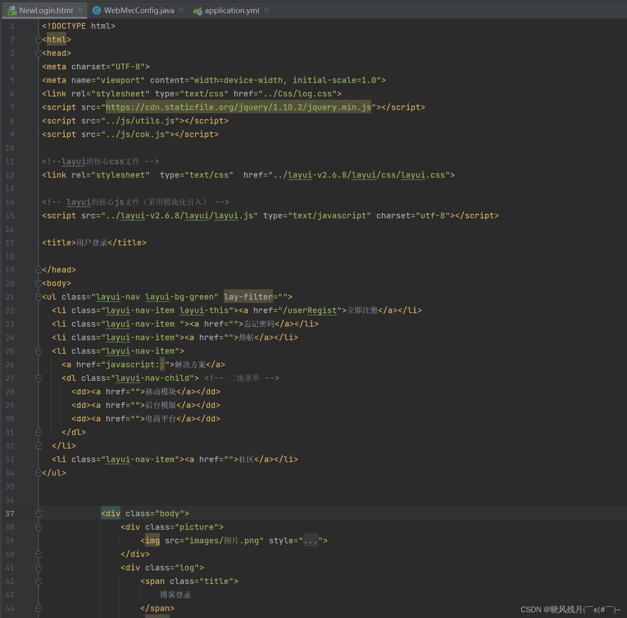Click line number 21 in the gutter
Screen dimensions: 627x618
(x=10, y=297)
